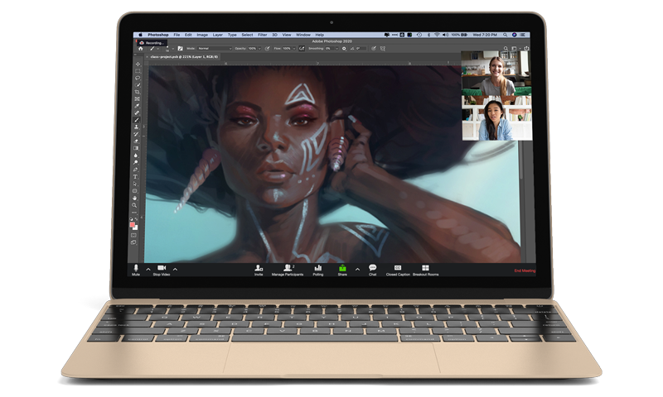Image resolution: width=663 pixels, height=397 pixels.
Task: Mute the microphone in Zoom
Action: click(136, 270)
